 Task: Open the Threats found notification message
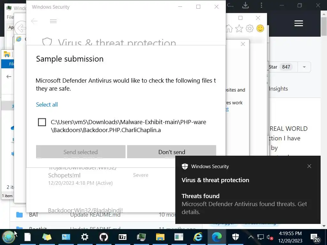tap(244, 204)
